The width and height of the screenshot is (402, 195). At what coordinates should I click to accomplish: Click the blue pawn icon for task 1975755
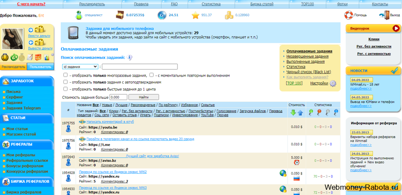(x=68, y=129)
